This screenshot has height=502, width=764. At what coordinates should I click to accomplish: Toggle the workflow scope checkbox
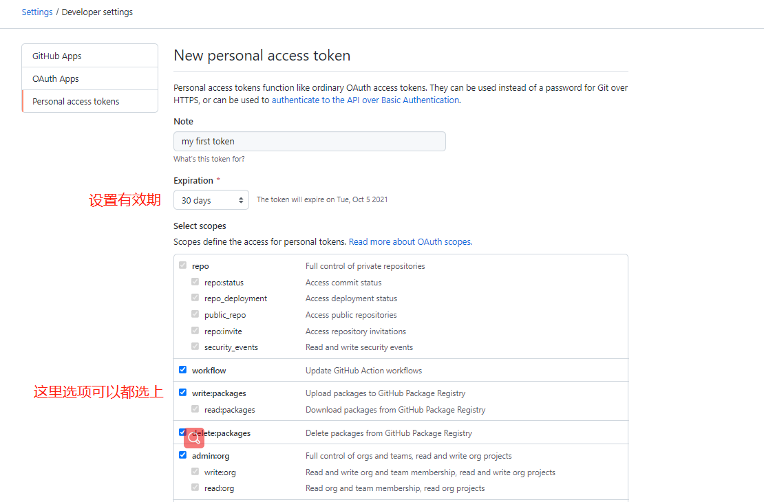(182, 369)
